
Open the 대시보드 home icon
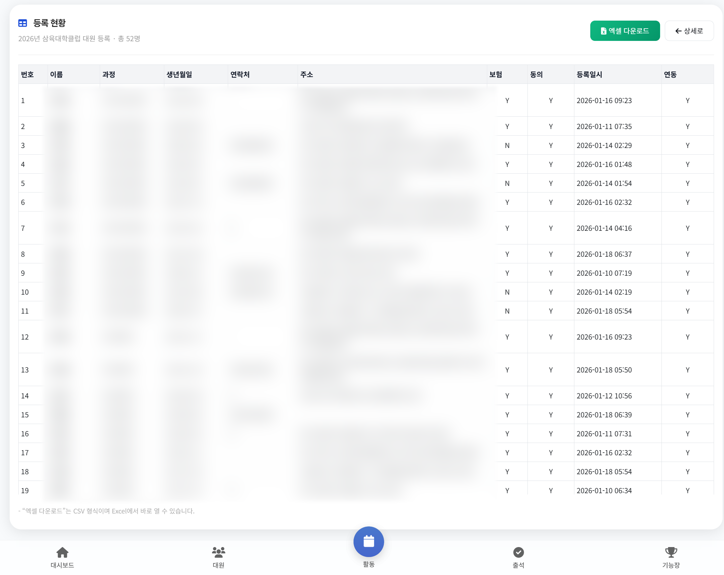63,552
